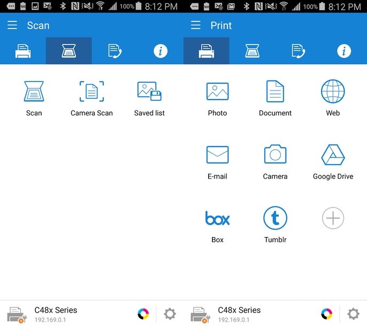Tap battery indicator in right status bar
367x327 pixels.
[x=322, y=6]
